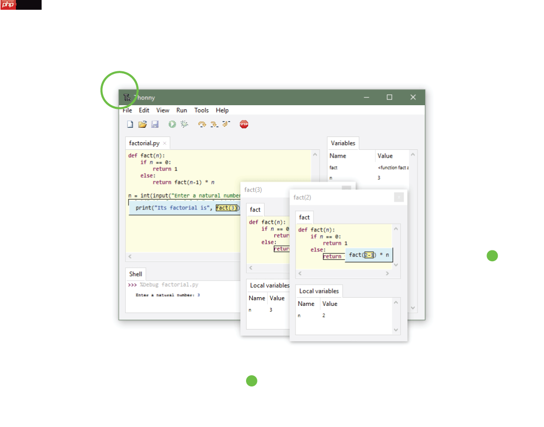The height and width of the screenshot is (427, 544).
Task: Select the fact tab in the fact(3) window
Action: (255, 210)
